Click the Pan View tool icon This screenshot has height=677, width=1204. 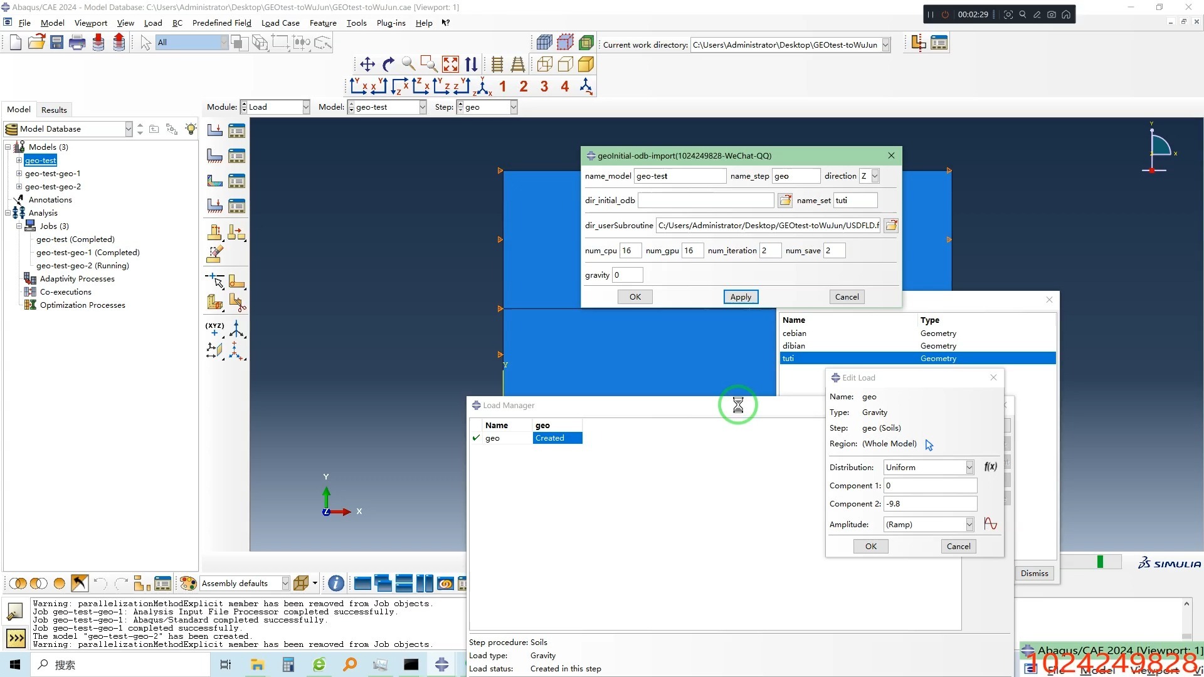tap(367, 64)
